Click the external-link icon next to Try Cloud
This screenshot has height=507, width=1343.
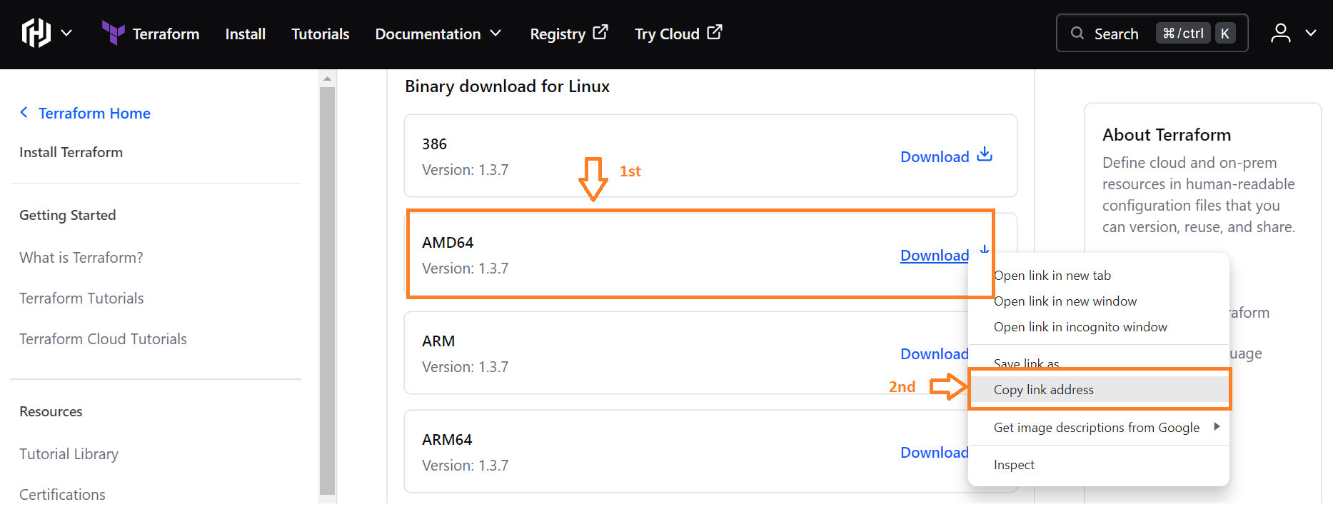click(715, 32)
